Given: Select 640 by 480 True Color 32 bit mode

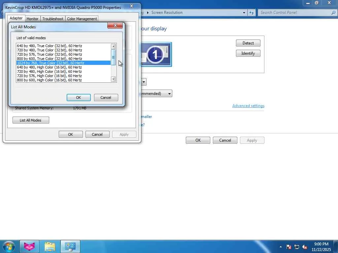Looking at the screenshot, I should point(63,45).
